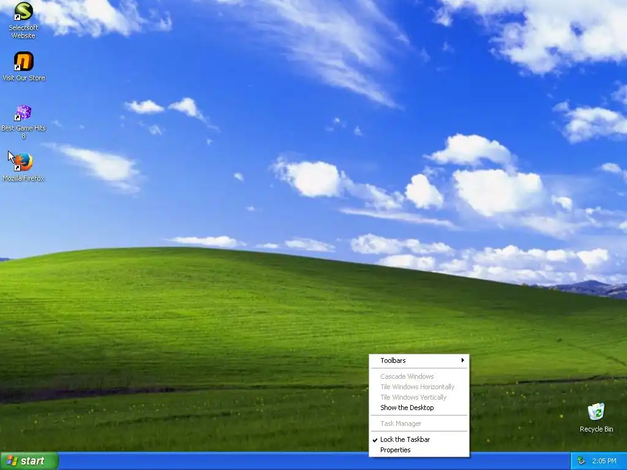Image resolution: width=627 pixels, height=470 pixels.
Task: Toggle the Lock the Taskbar option
Action: pyautogui.click(x=419, y=439)
